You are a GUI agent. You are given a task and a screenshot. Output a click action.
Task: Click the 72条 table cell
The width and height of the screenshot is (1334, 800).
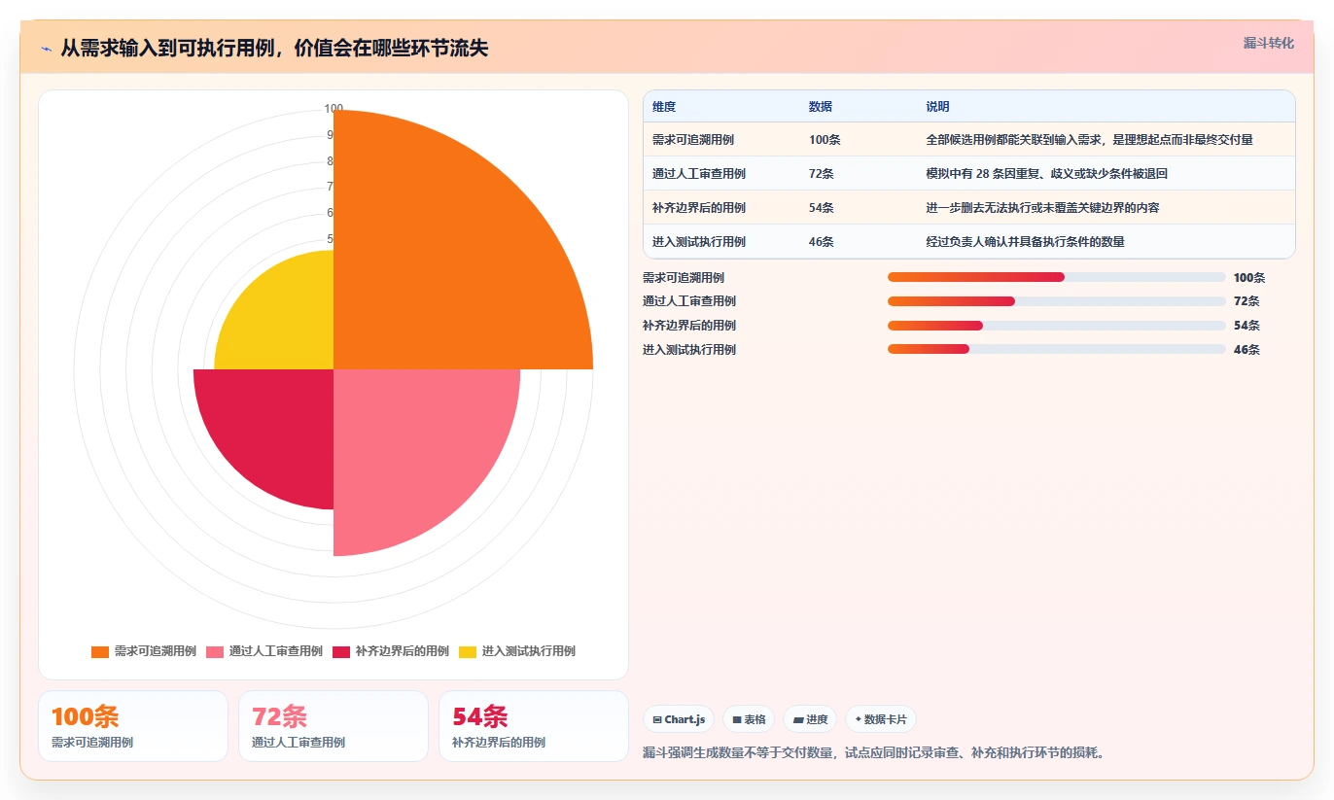(822, 174)
